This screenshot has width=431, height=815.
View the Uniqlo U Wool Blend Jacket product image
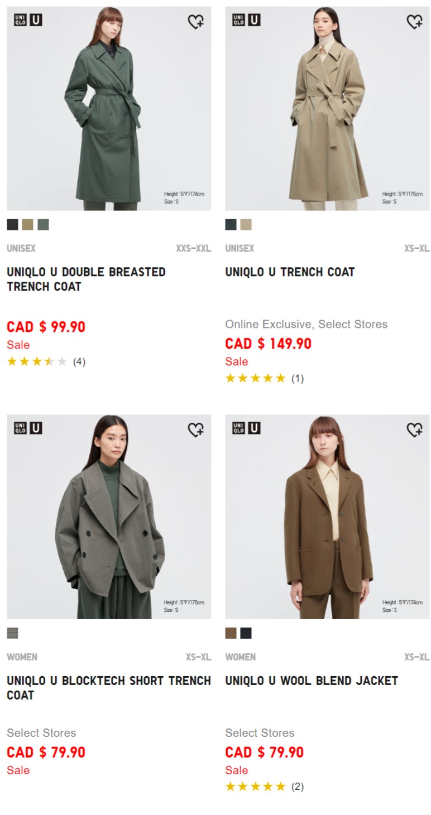[x=327, y=517]
